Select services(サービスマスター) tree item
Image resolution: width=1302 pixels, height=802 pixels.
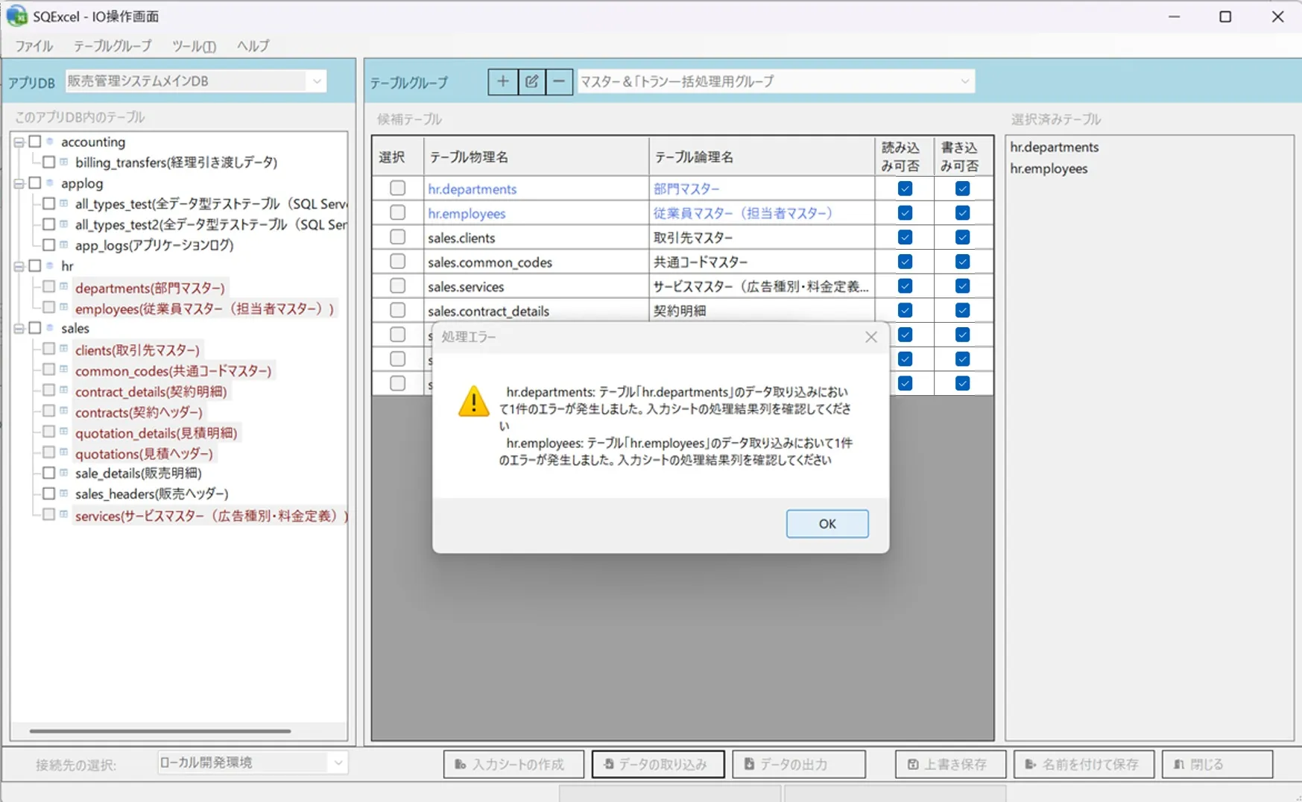[x=212, y=516]
